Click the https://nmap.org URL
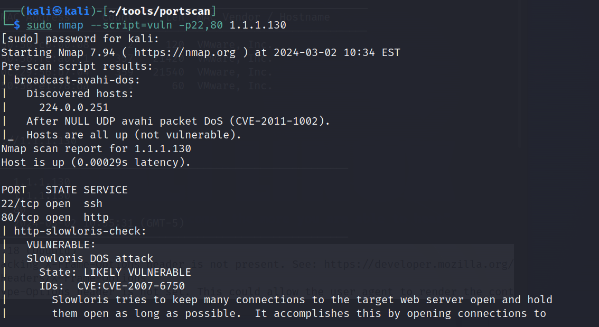Image resolution: width=599 pixels, height=327 pixels. click(x=185, y=53)
